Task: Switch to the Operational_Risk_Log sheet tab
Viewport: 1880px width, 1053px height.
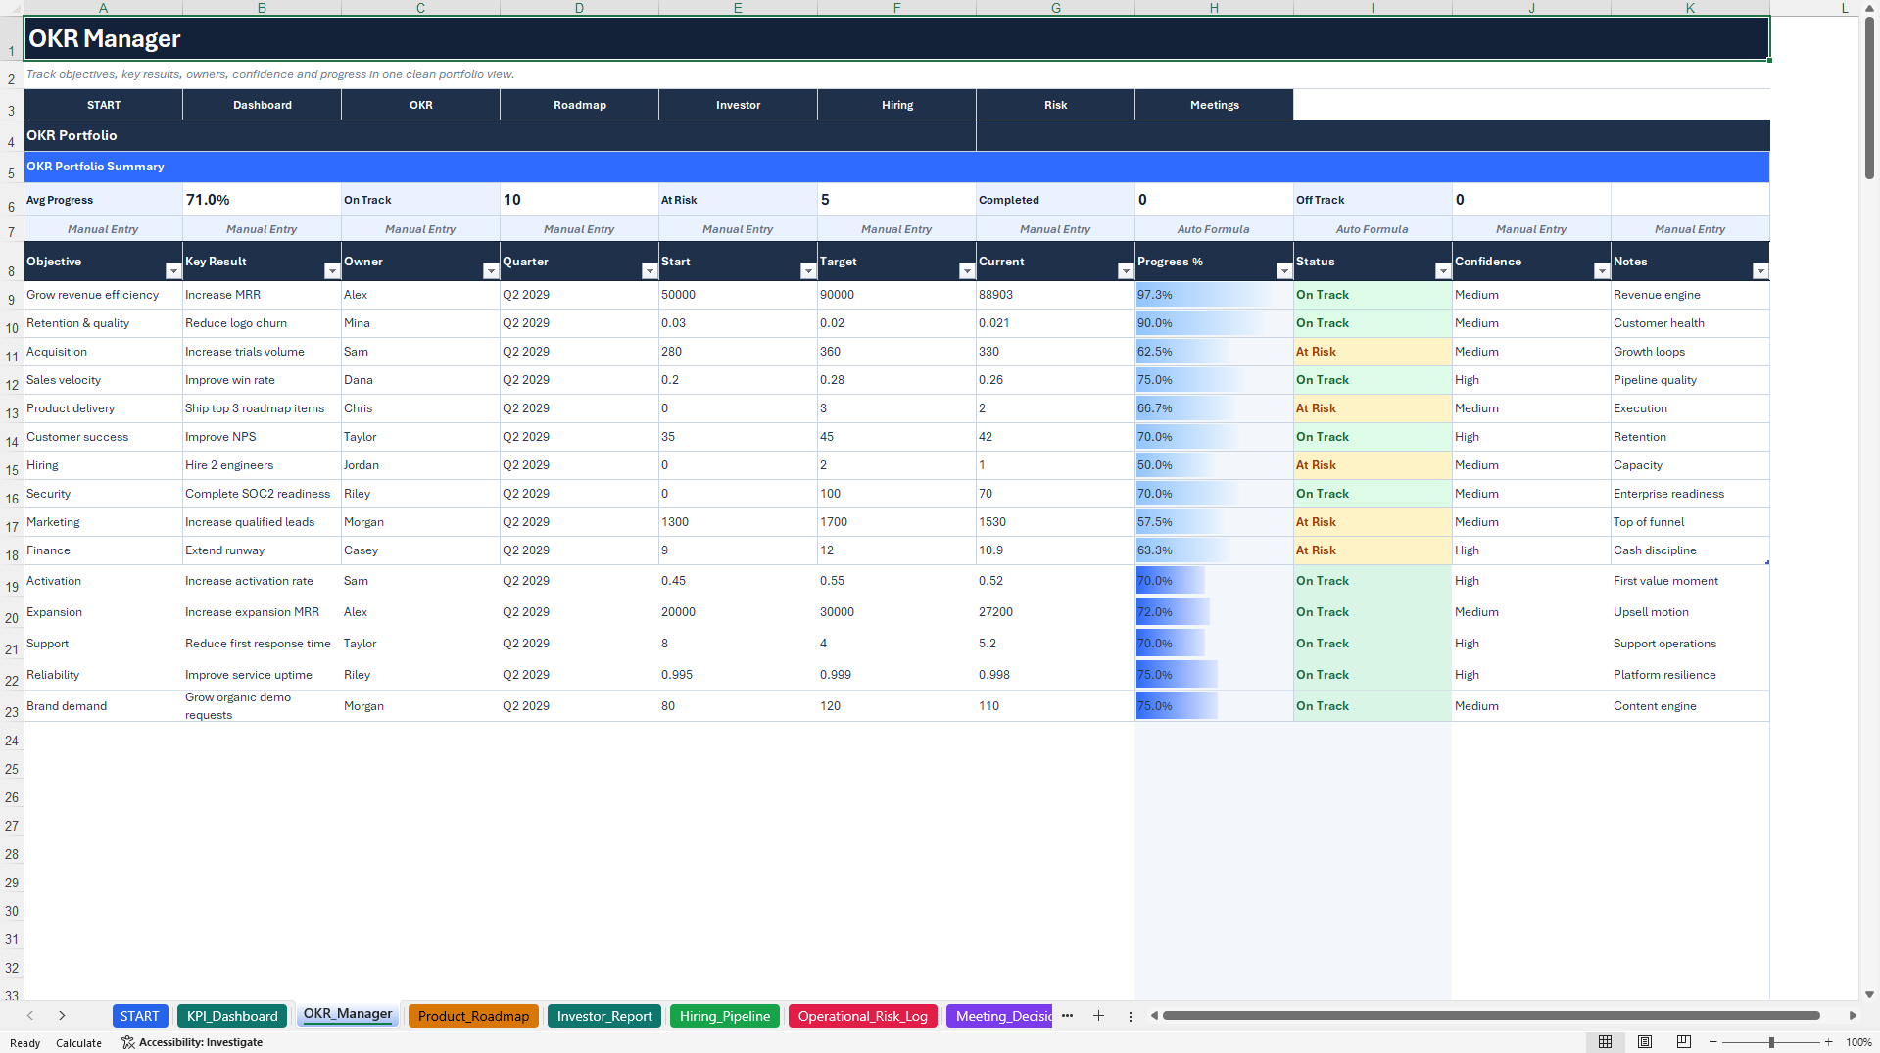Action: pos(863,1016)
